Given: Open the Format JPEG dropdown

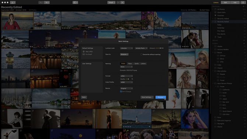Looking at the screenshot, I should point(126,76).
